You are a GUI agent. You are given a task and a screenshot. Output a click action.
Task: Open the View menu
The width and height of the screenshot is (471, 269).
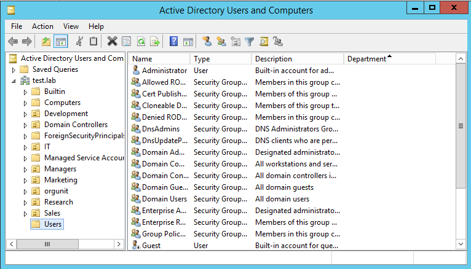71,26
